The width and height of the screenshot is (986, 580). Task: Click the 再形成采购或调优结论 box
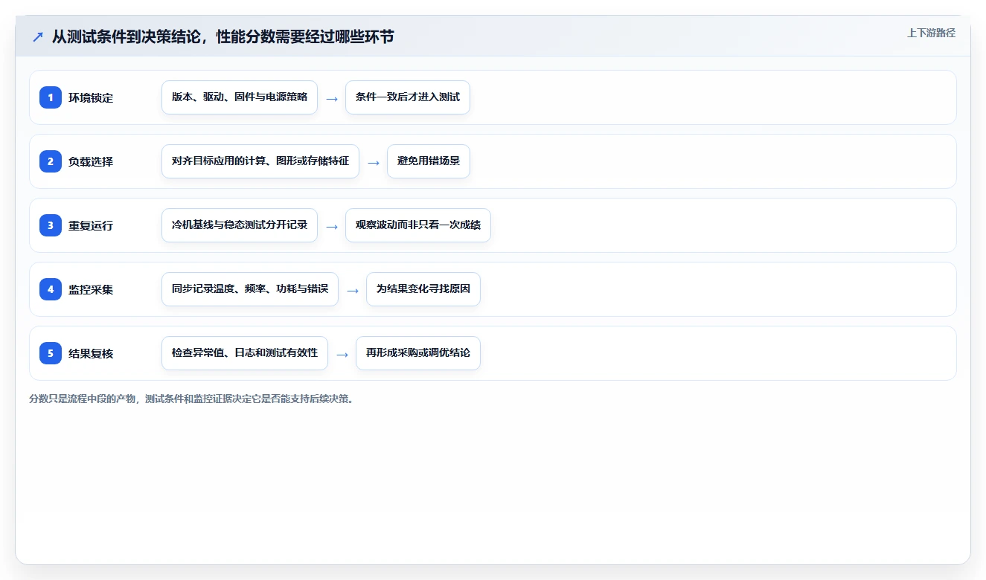coord(418,353)
